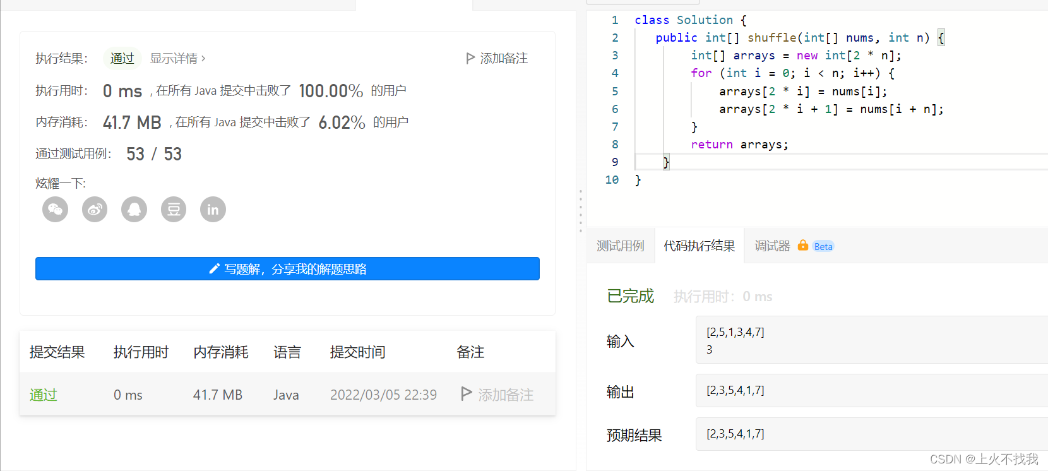
Task: Share result via Weibo icon
Action: tap(95, 209)
